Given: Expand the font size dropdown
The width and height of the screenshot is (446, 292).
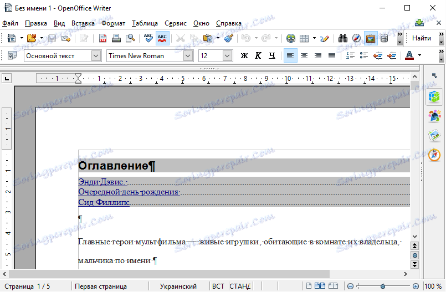Looking at the screenshot, I should tap(227, 55).
